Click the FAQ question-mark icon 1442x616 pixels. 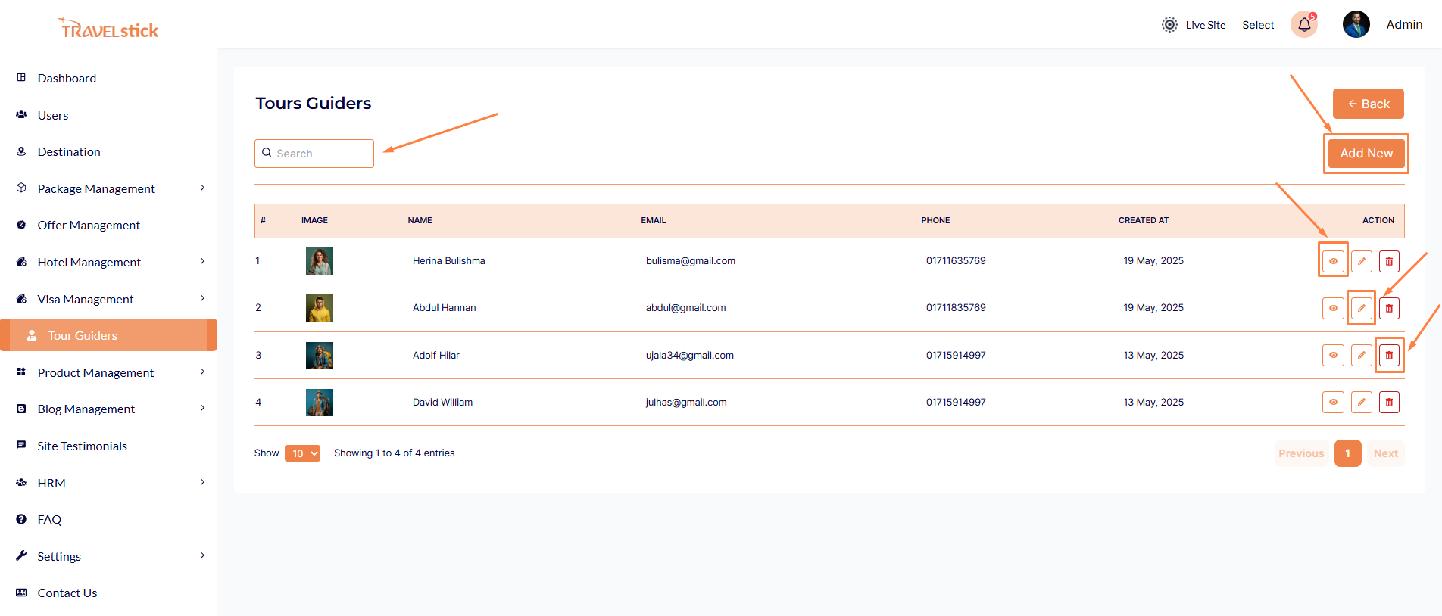point(21,519)
